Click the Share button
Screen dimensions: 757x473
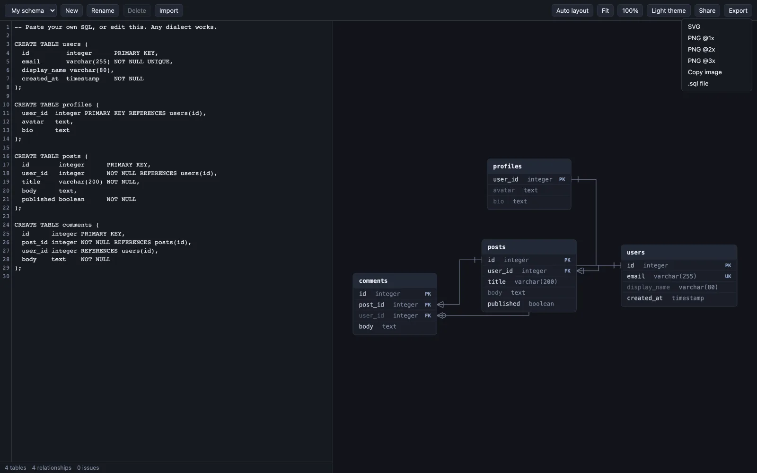[707, 10]
